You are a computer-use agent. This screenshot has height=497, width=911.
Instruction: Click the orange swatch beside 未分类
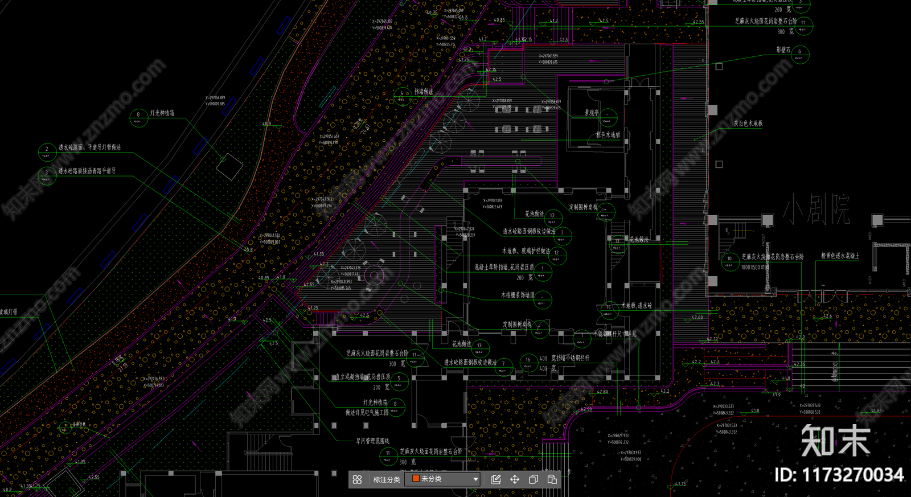click(x=416, y=479)
